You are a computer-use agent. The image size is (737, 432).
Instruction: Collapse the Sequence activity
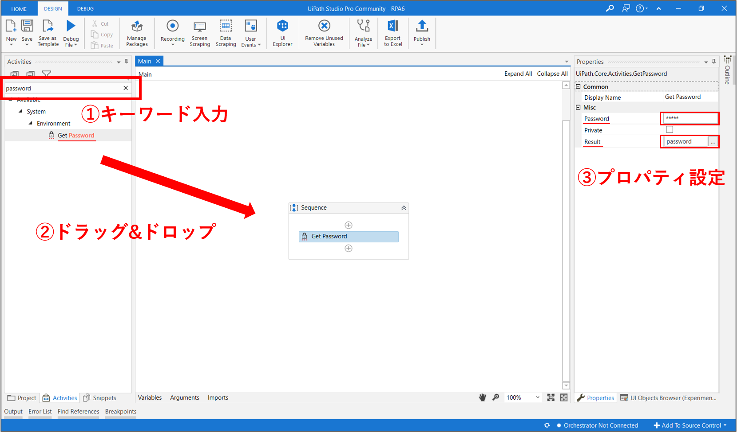coord(404,208)
